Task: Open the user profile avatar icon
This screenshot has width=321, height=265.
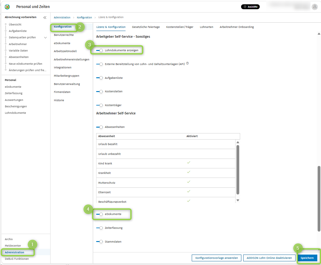Action: 315,7
